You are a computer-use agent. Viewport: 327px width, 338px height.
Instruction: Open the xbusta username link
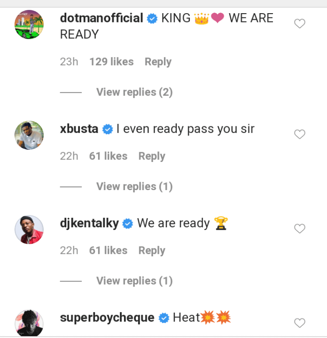tap(79, 129)
